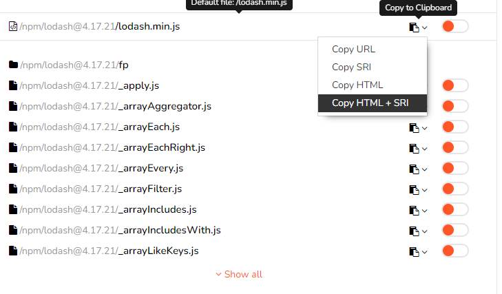
Task: Click the clipboard copy icon for _arrayEach.js
Action: 414,128
